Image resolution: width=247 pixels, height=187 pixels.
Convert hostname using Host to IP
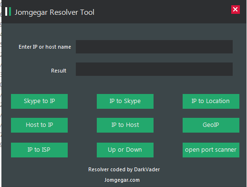click(x=39, y=125)
